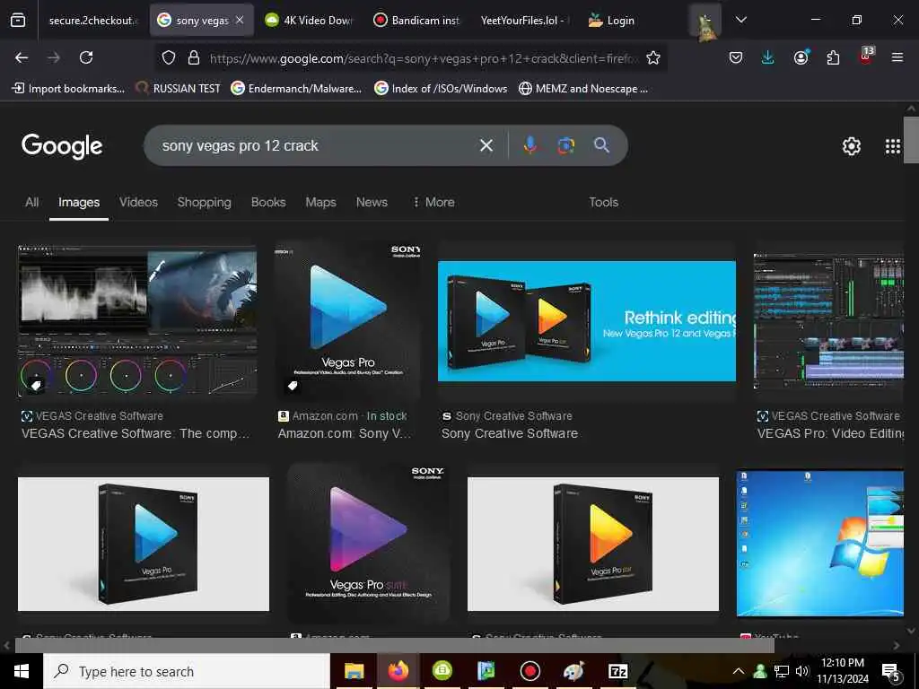Select the Shopping results tab

tap(204, 202)
